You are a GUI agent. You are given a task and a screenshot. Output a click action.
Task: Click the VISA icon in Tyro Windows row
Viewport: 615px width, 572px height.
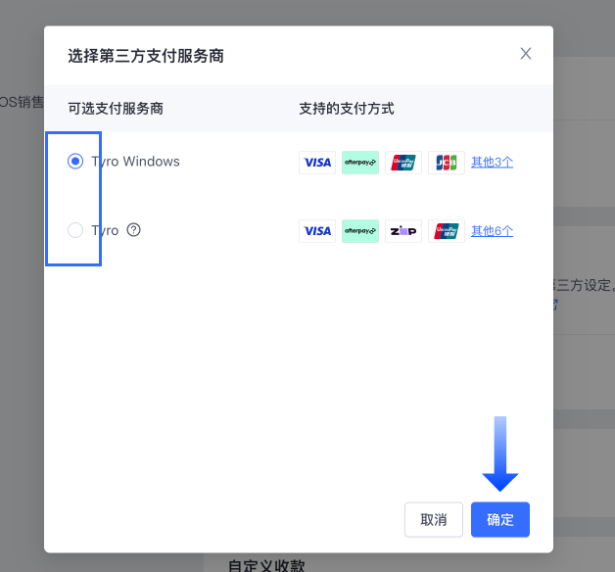pyautogui.click(x=317, y=163)
